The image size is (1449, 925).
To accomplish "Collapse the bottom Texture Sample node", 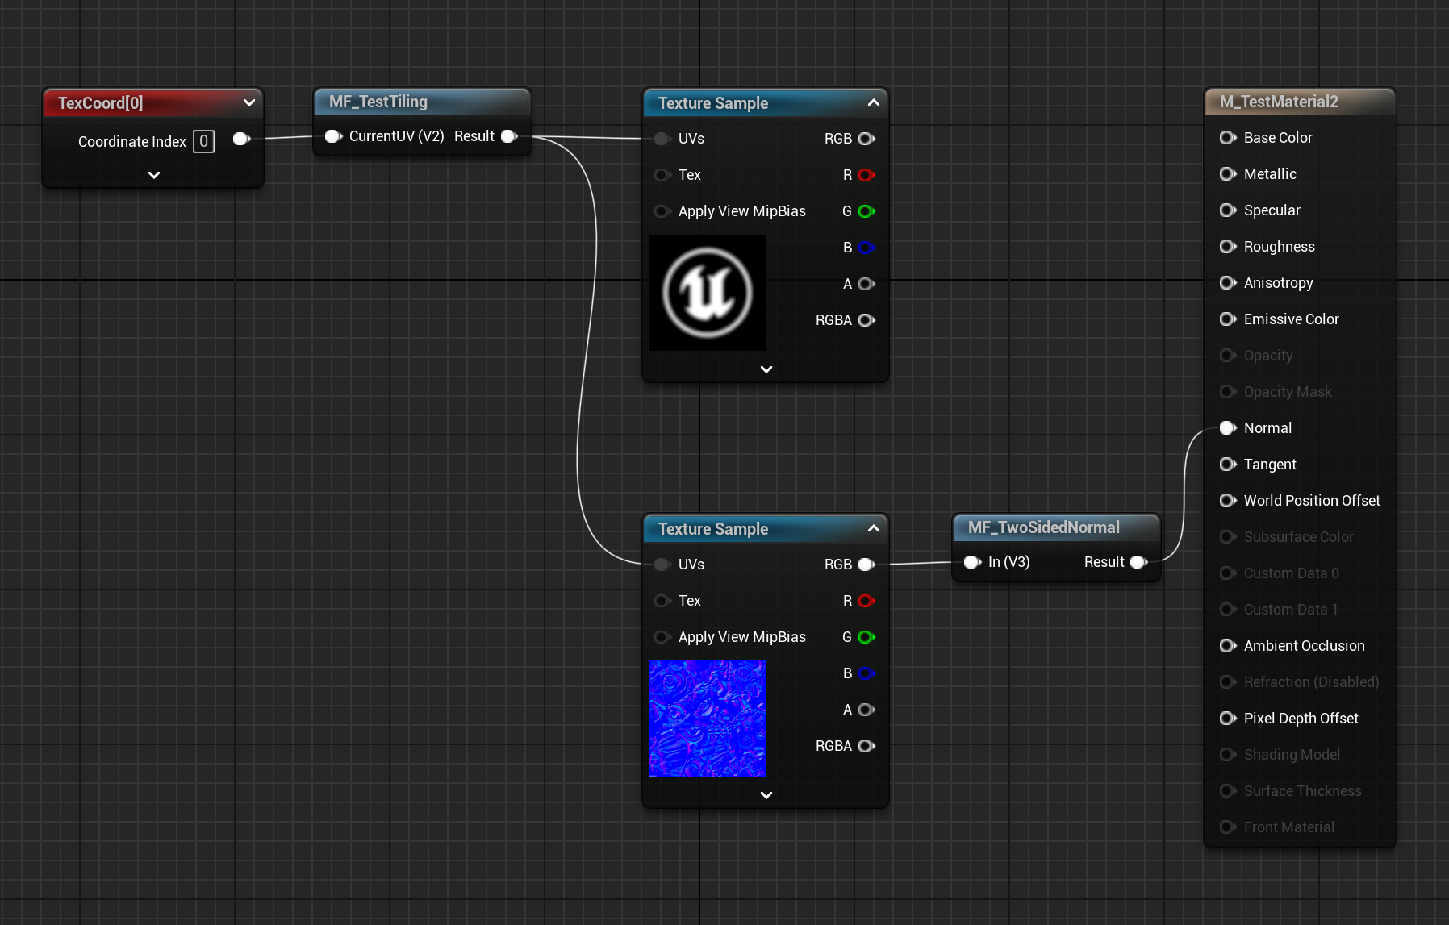I will tap(873, 529).
